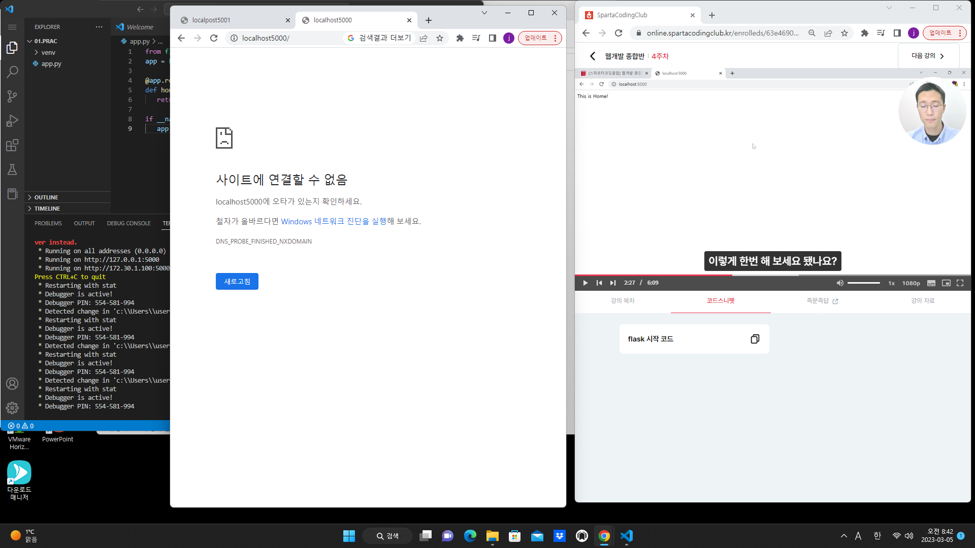Open Source Control view in VS Code
Viewport: 975px width, 548px height.
click(12, 96)
